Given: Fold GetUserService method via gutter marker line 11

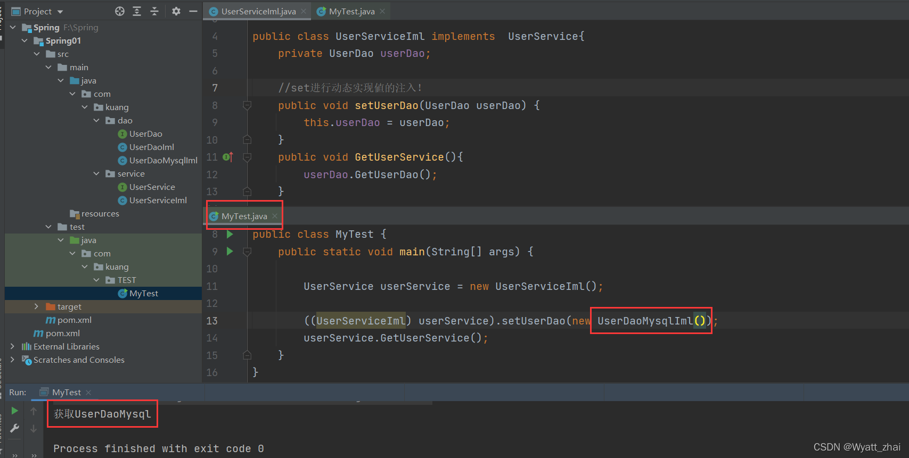Looking at the screenshot, I should point(247,157).
